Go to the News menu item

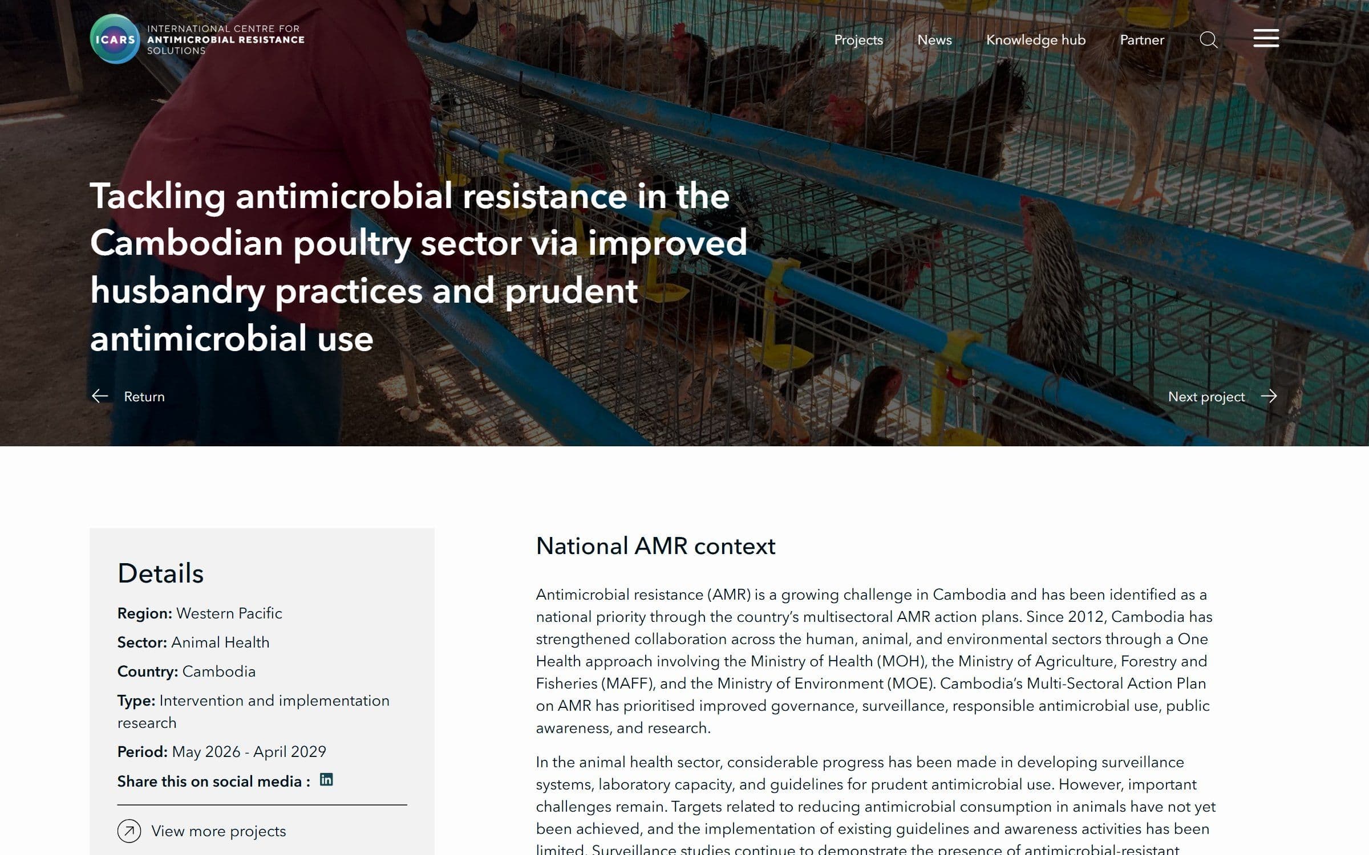pos(934,40)
